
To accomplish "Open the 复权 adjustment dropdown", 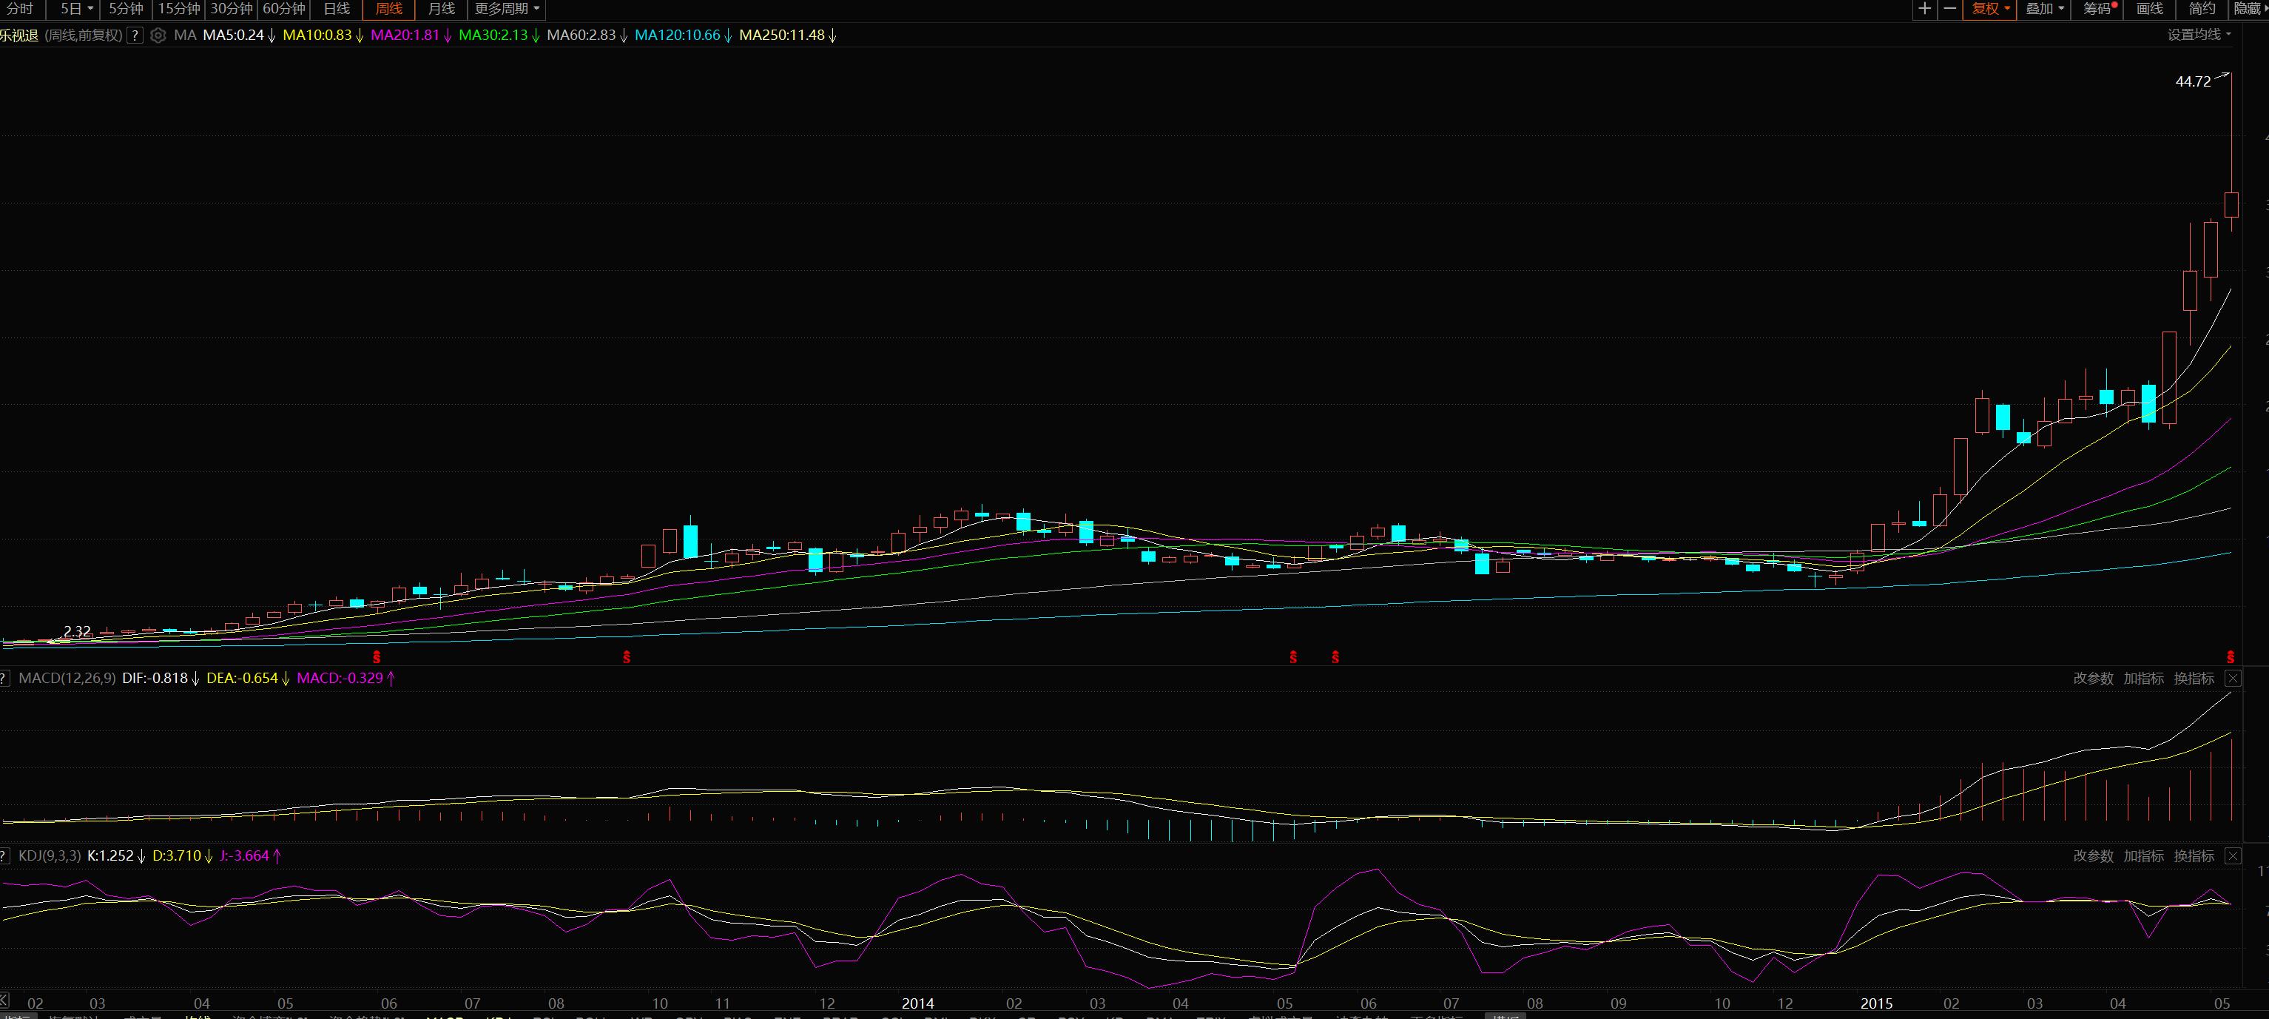I will (x=1990, y=9).
